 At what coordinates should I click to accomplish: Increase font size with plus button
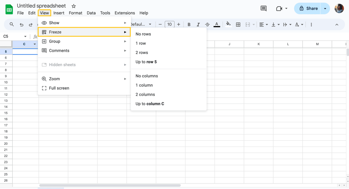coord(179,24)
